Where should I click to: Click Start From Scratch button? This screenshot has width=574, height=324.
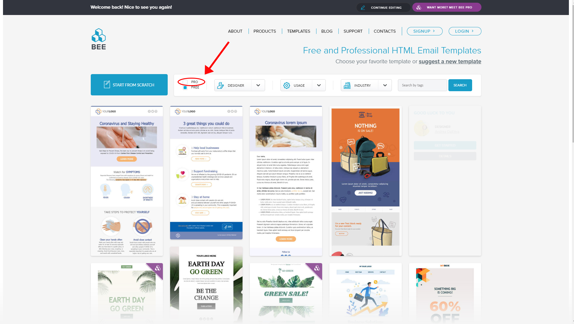[129, 85]
